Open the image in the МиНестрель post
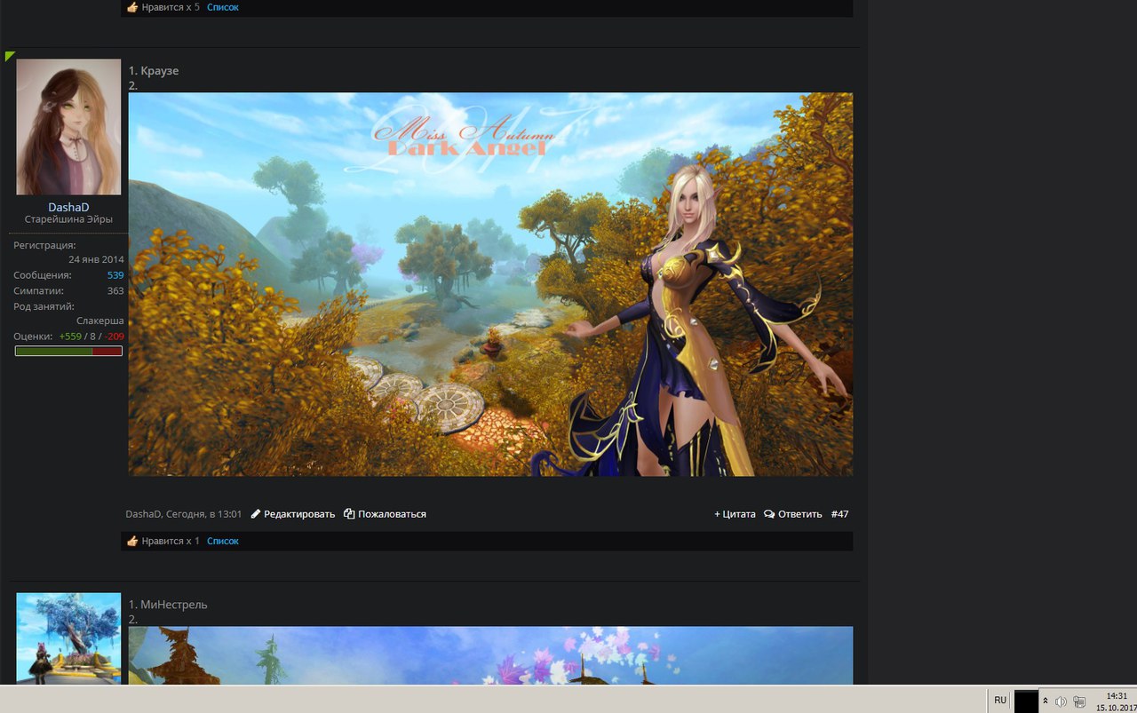The image size is (1137, 713). [x=490, y=655]
